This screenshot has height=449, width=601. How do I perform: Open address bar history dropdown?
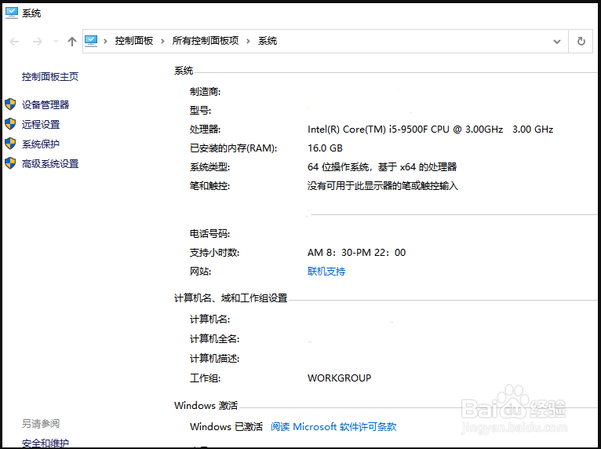coord(557,42)
